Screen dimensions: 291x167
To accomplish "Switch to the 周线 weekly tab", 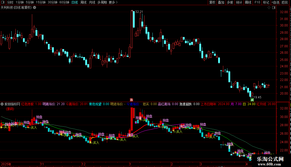I will (x=83, y=2).
